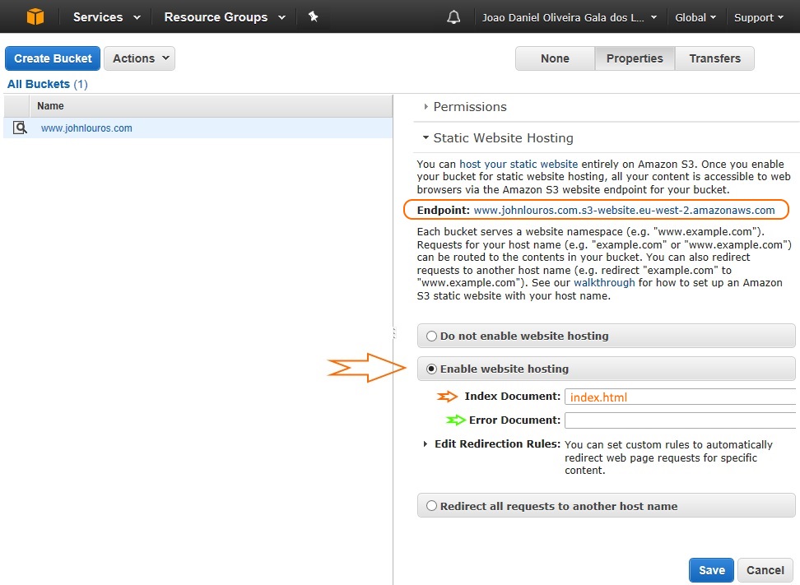Enable website hosting option
800x585 pixels.
pyautogui.click(x=431, y=369)
